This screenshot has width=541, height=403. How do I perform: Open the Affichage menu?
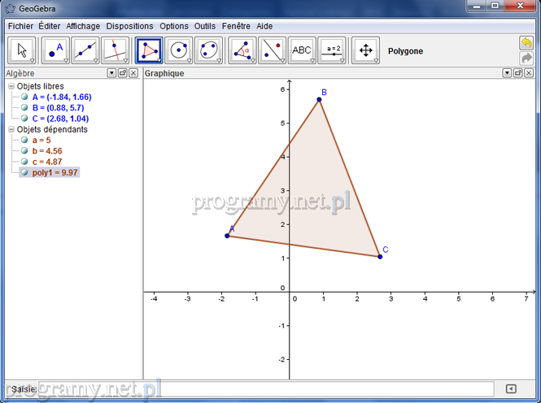[x=83, y=26]
